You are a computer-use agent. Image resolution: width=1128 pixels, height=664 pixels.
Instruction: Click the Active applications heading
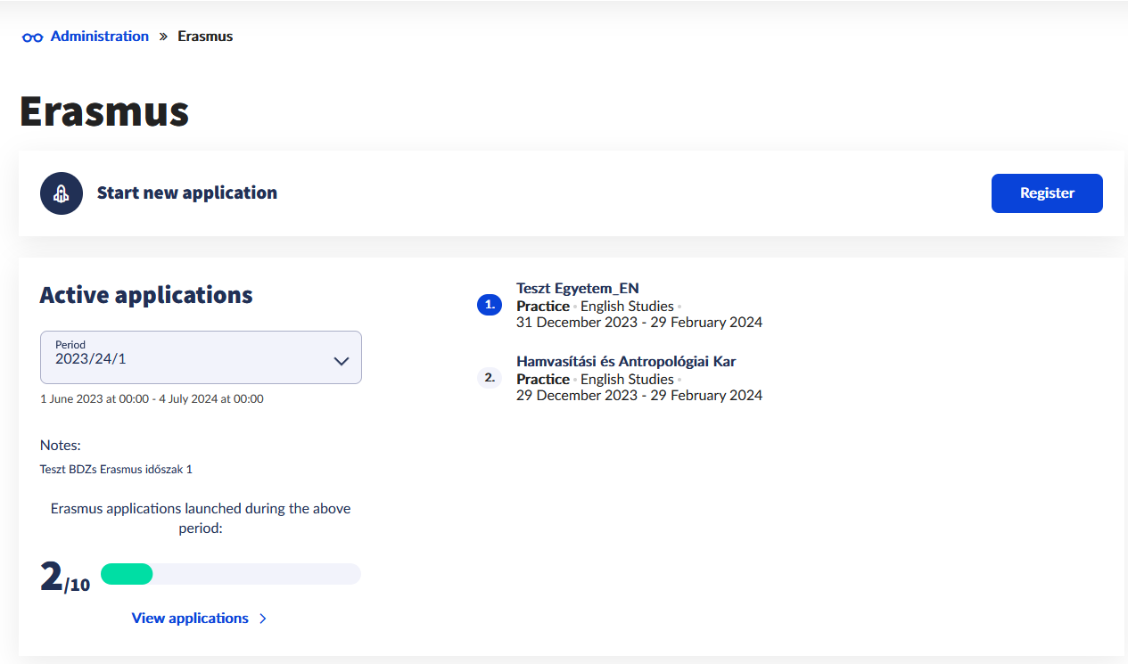146,295
